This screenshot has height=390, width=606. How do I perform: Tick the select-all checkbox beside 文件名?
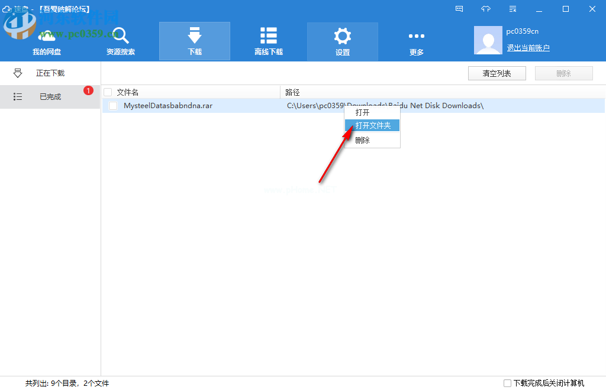click(x=108, y=92)
